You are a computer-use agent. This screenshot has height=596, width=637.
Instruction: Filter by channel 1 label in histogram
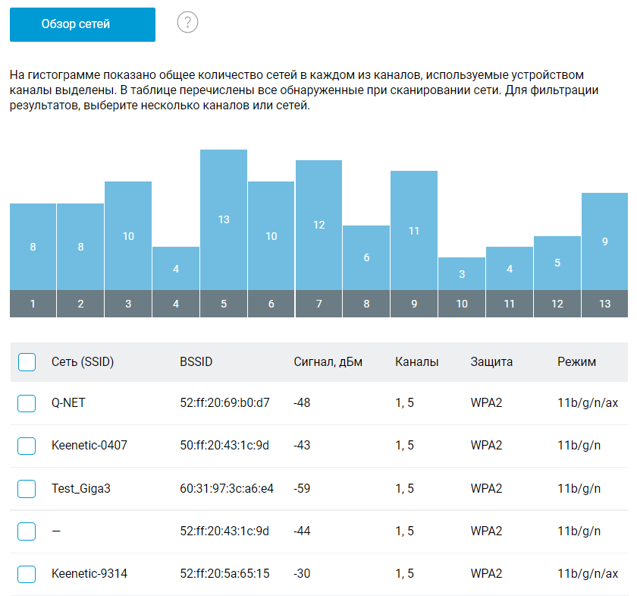[33, 304]
